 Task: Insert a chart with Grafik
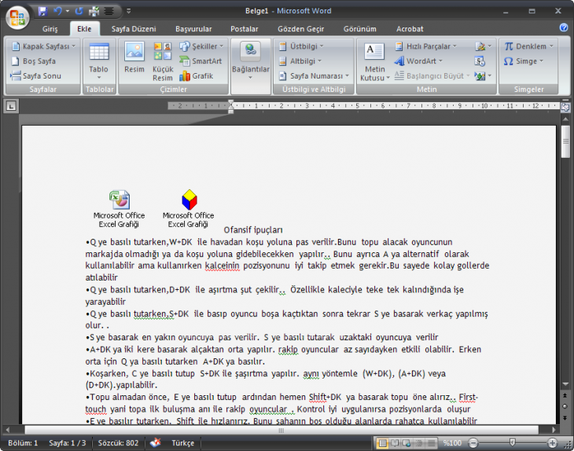click(x=197, y=76)
